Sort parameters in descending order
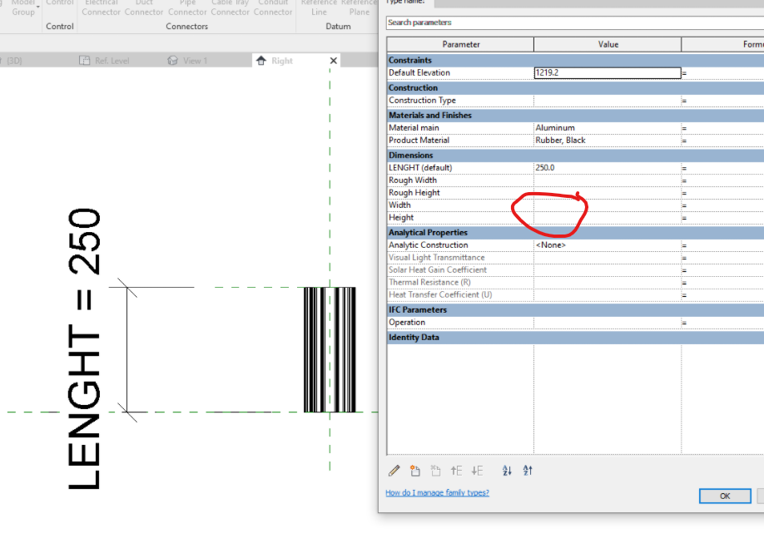The image size is (764, 558). (528, 471)
